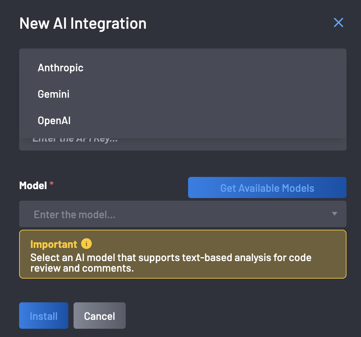Click the red required asterisk by Model
The image size is (361, 337).
[x=51, y=185]
